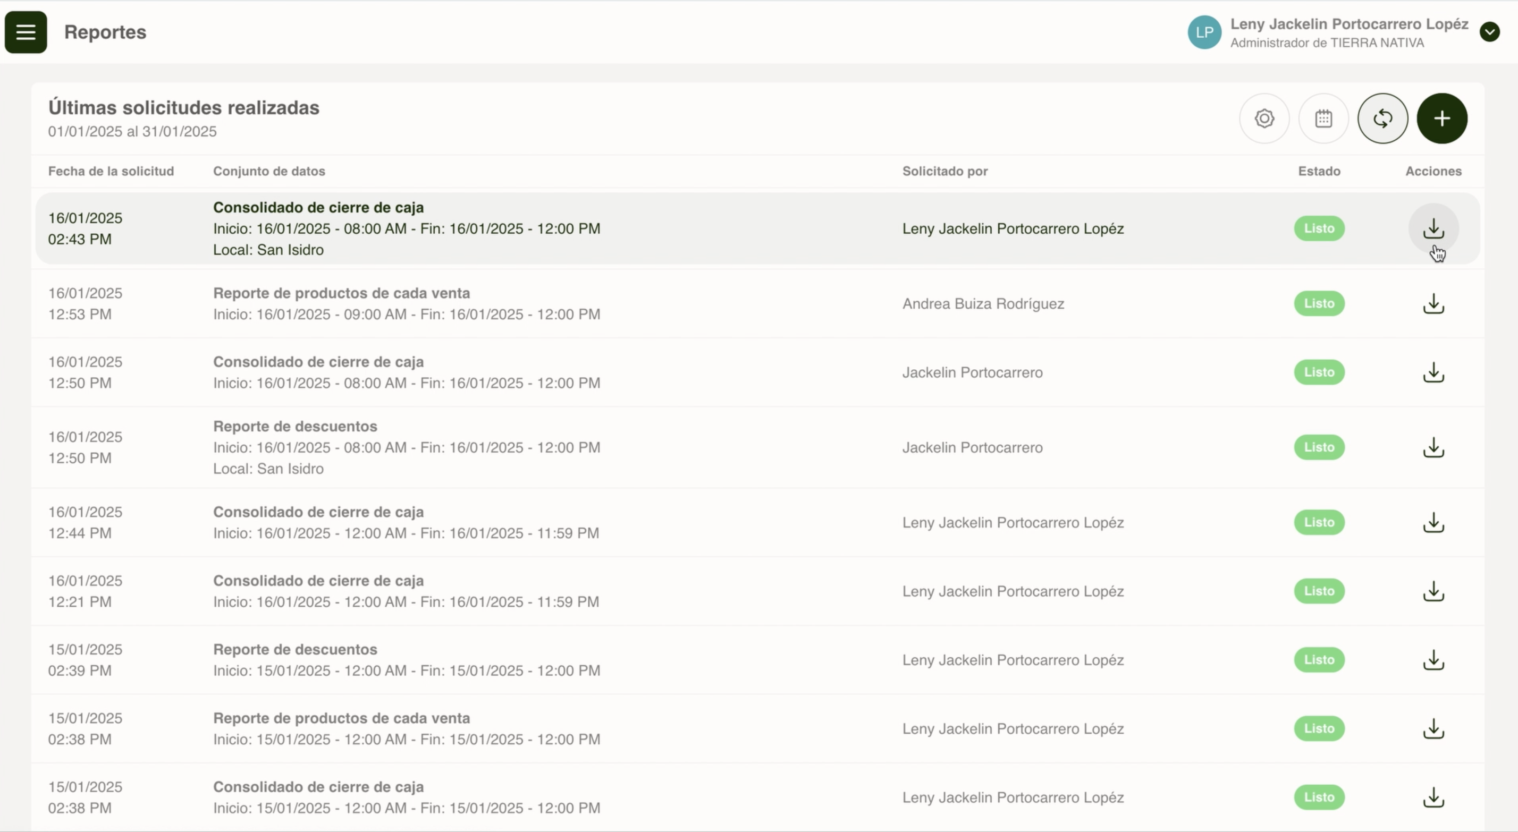Click the Leny Jackelin Portocarrero Lopéz profile name in header
This screenshot has height=832, width=1518.
[1349, 24]
